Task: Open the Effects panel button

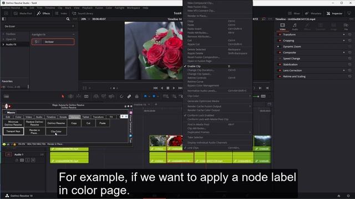Action: (x=43, y=13)
